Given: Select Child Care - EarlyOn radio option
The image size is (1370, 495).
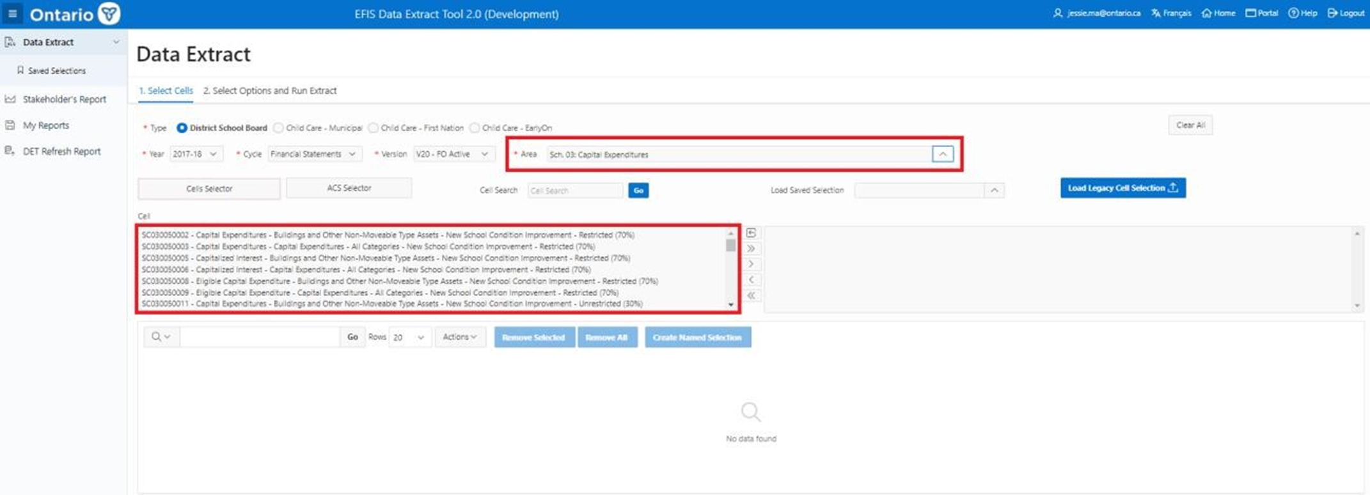Looking at the screenshot, I should 475,128.
